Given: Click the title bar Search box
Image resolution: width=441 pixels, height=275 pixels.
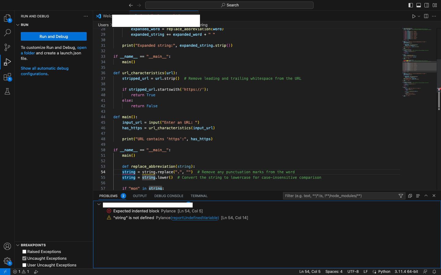Looking at the screenshot, I should click(x=229, y=5).
